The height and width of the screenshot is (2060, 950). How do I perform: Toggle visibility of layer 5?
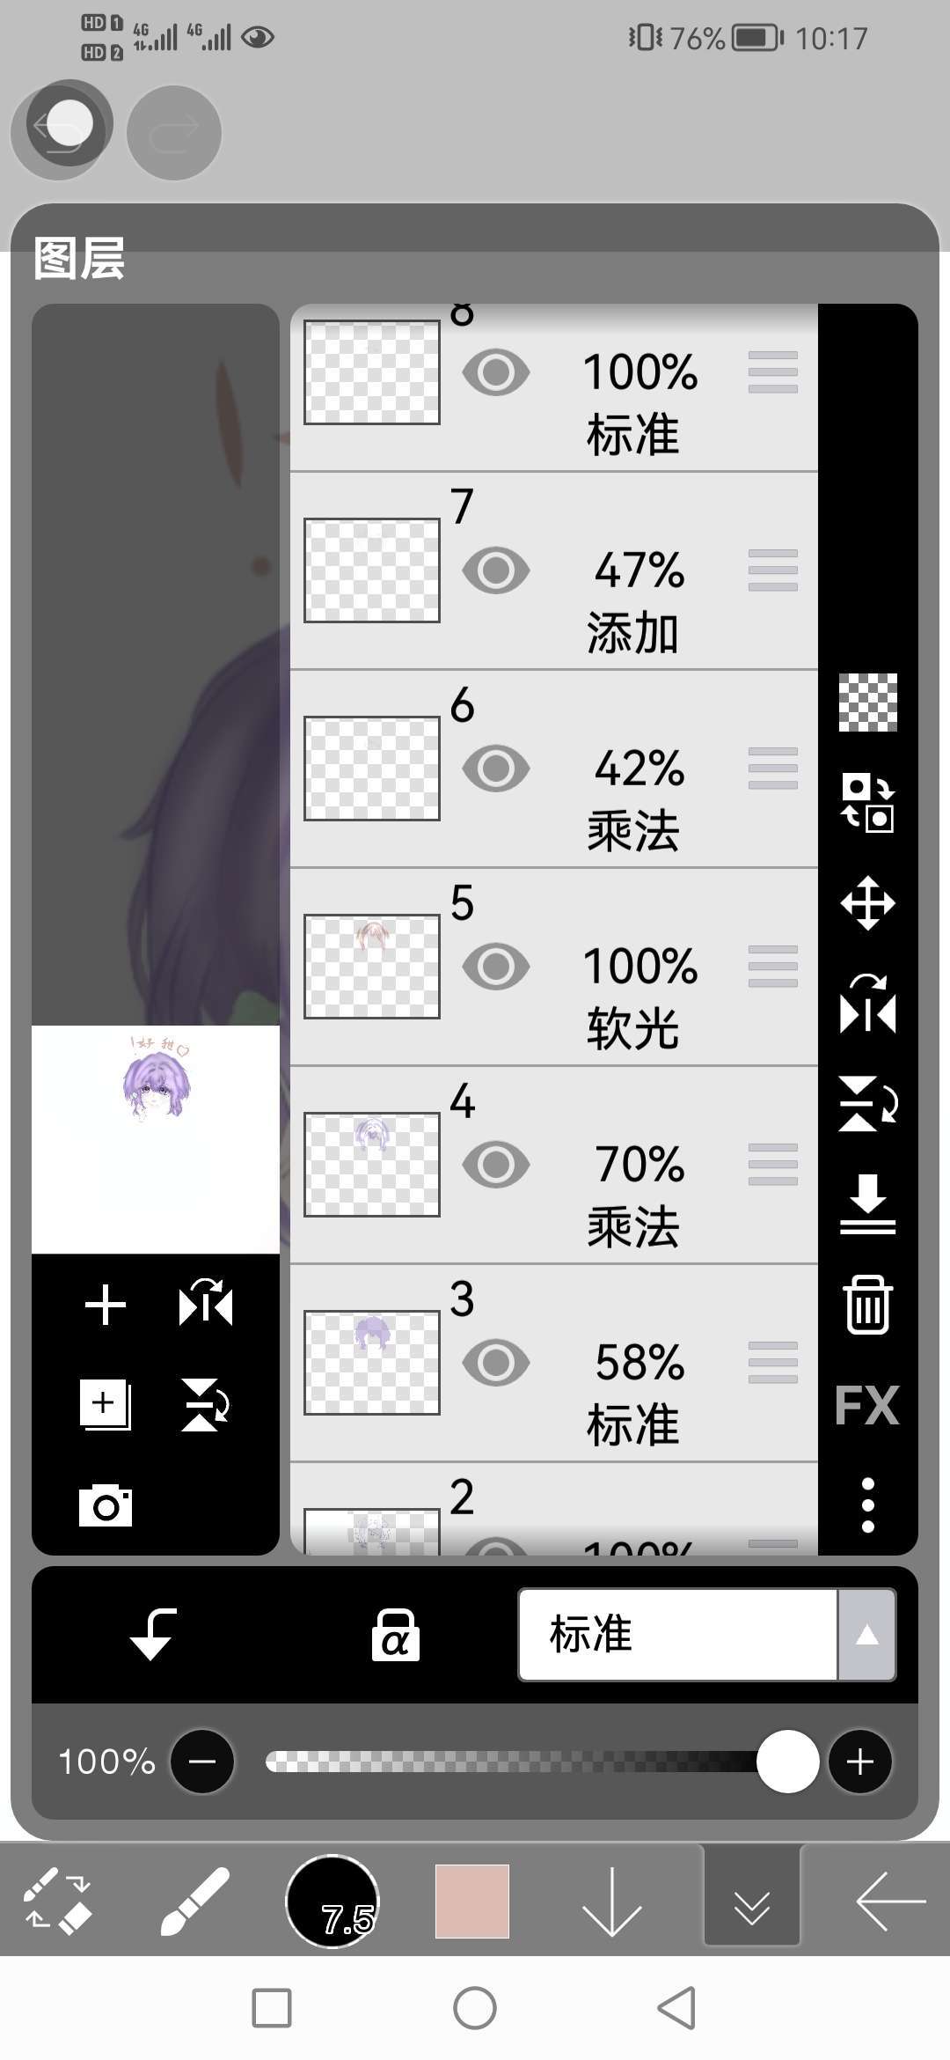click(x=496, y=967)
